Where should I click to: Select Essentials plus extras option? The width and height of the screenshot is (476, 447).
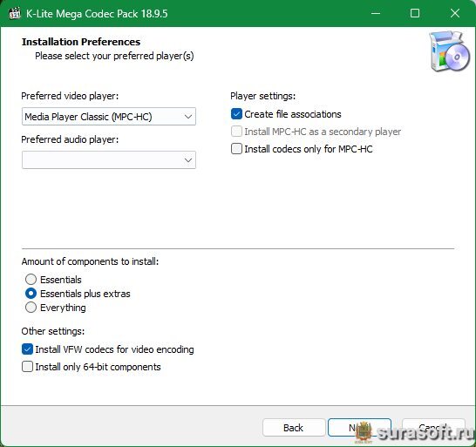(31, 294)
